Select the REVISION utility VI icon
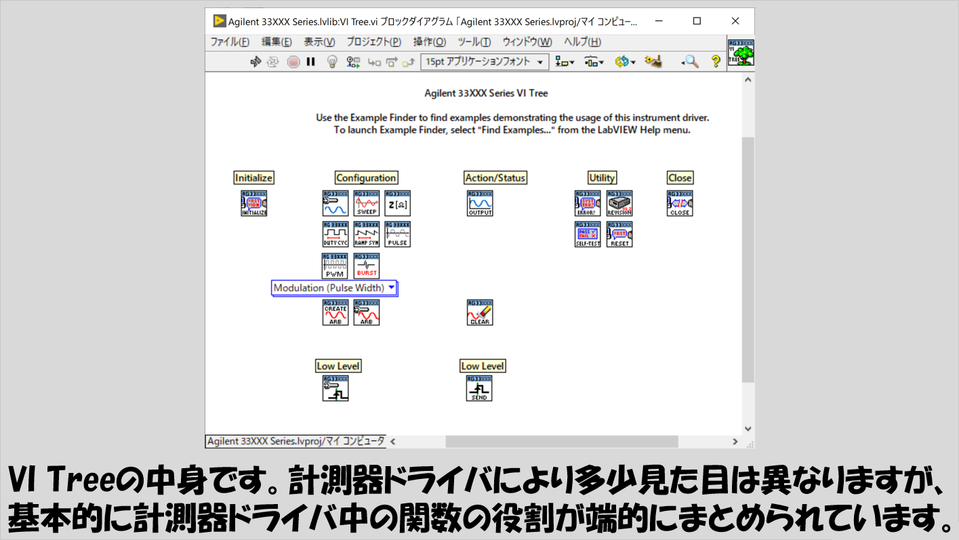The height and width of the screenshot is (540, 959). [x=619, y=203]
